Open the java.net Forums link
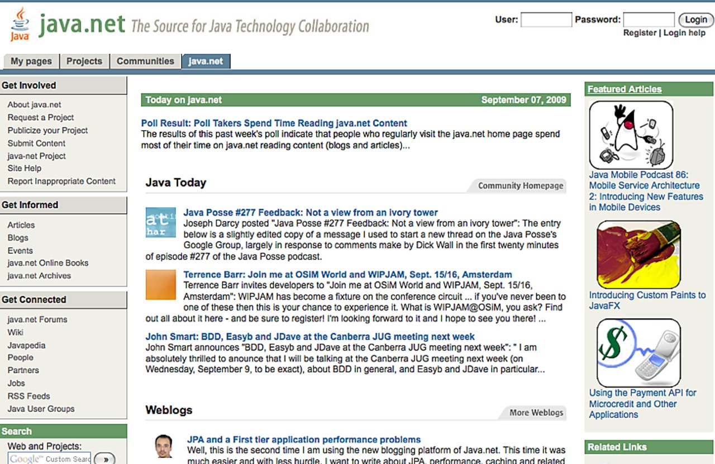This screenshot has height=464, width=715. pos(37,319)
